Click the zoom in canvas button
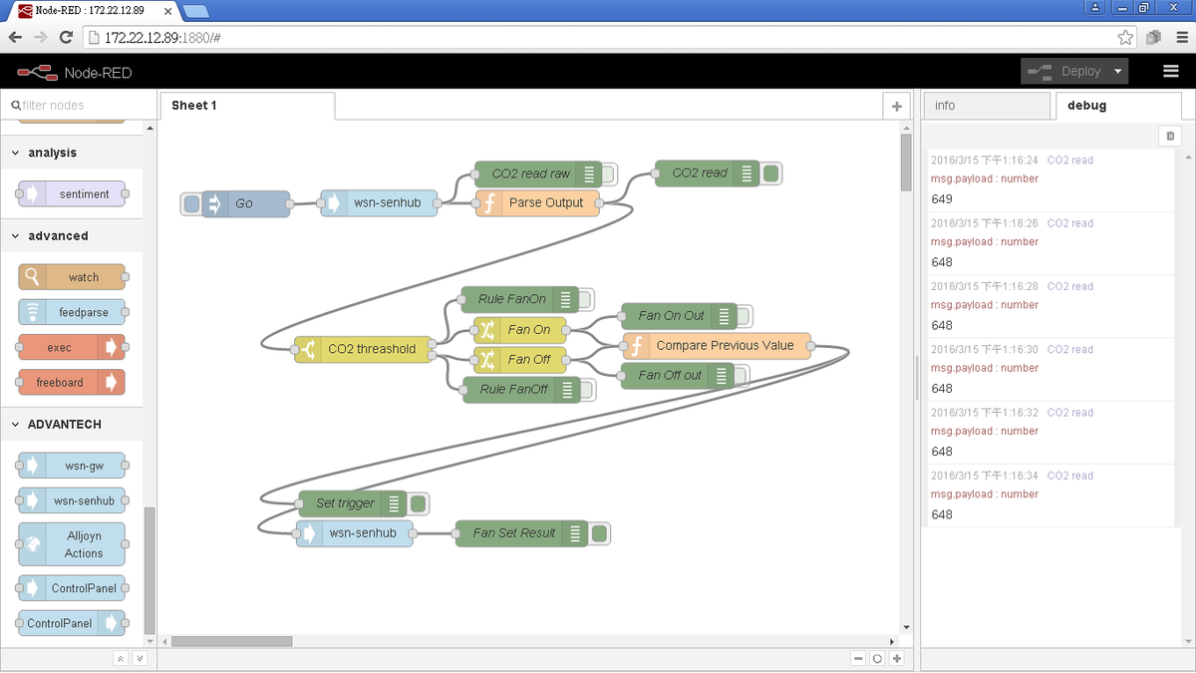This screenshot has height=673, width=1196. [x=897, y=658]
